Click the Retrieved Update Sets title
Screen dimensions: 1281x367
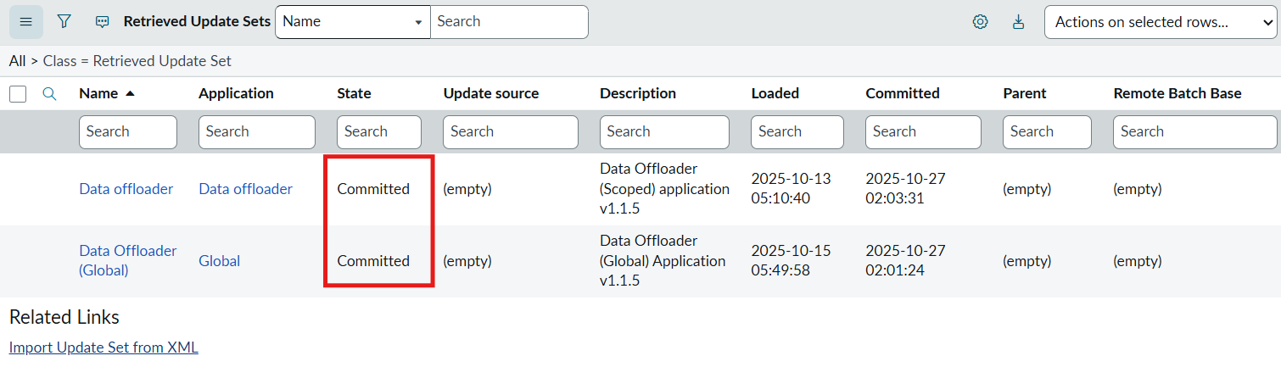(x=197, y=22)
